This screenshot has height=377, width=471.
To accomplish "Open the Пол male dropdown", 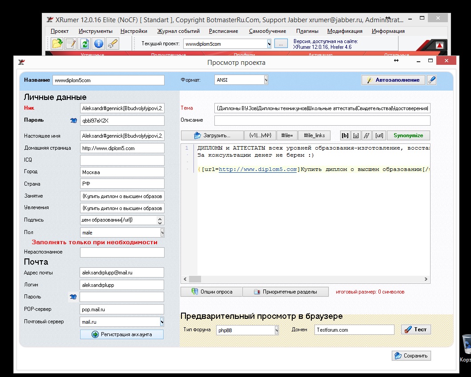I will pos(162,232).
